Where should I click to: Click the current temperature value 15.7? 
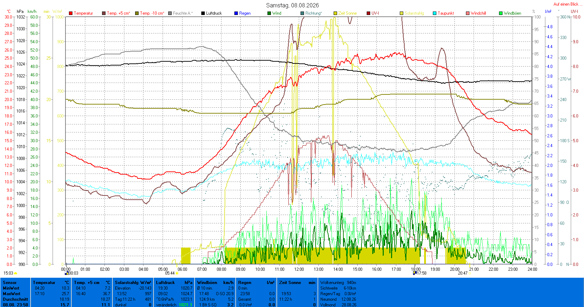65,305
